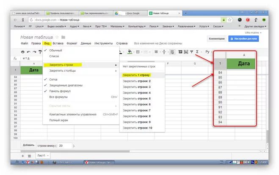Image resolution: width=279 pixels, height=175 pixels.
Task: Select column G header
Action: click(x=195, y=64)
